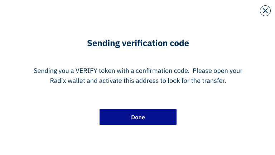The width and height of the screenshot is (275, 155).
Task: Click the word 'Sending' in the heading
Action: 103,43
